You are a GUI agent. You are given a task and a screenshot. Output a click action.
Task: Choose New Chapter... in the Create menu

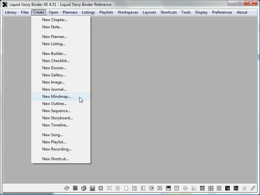55,20
